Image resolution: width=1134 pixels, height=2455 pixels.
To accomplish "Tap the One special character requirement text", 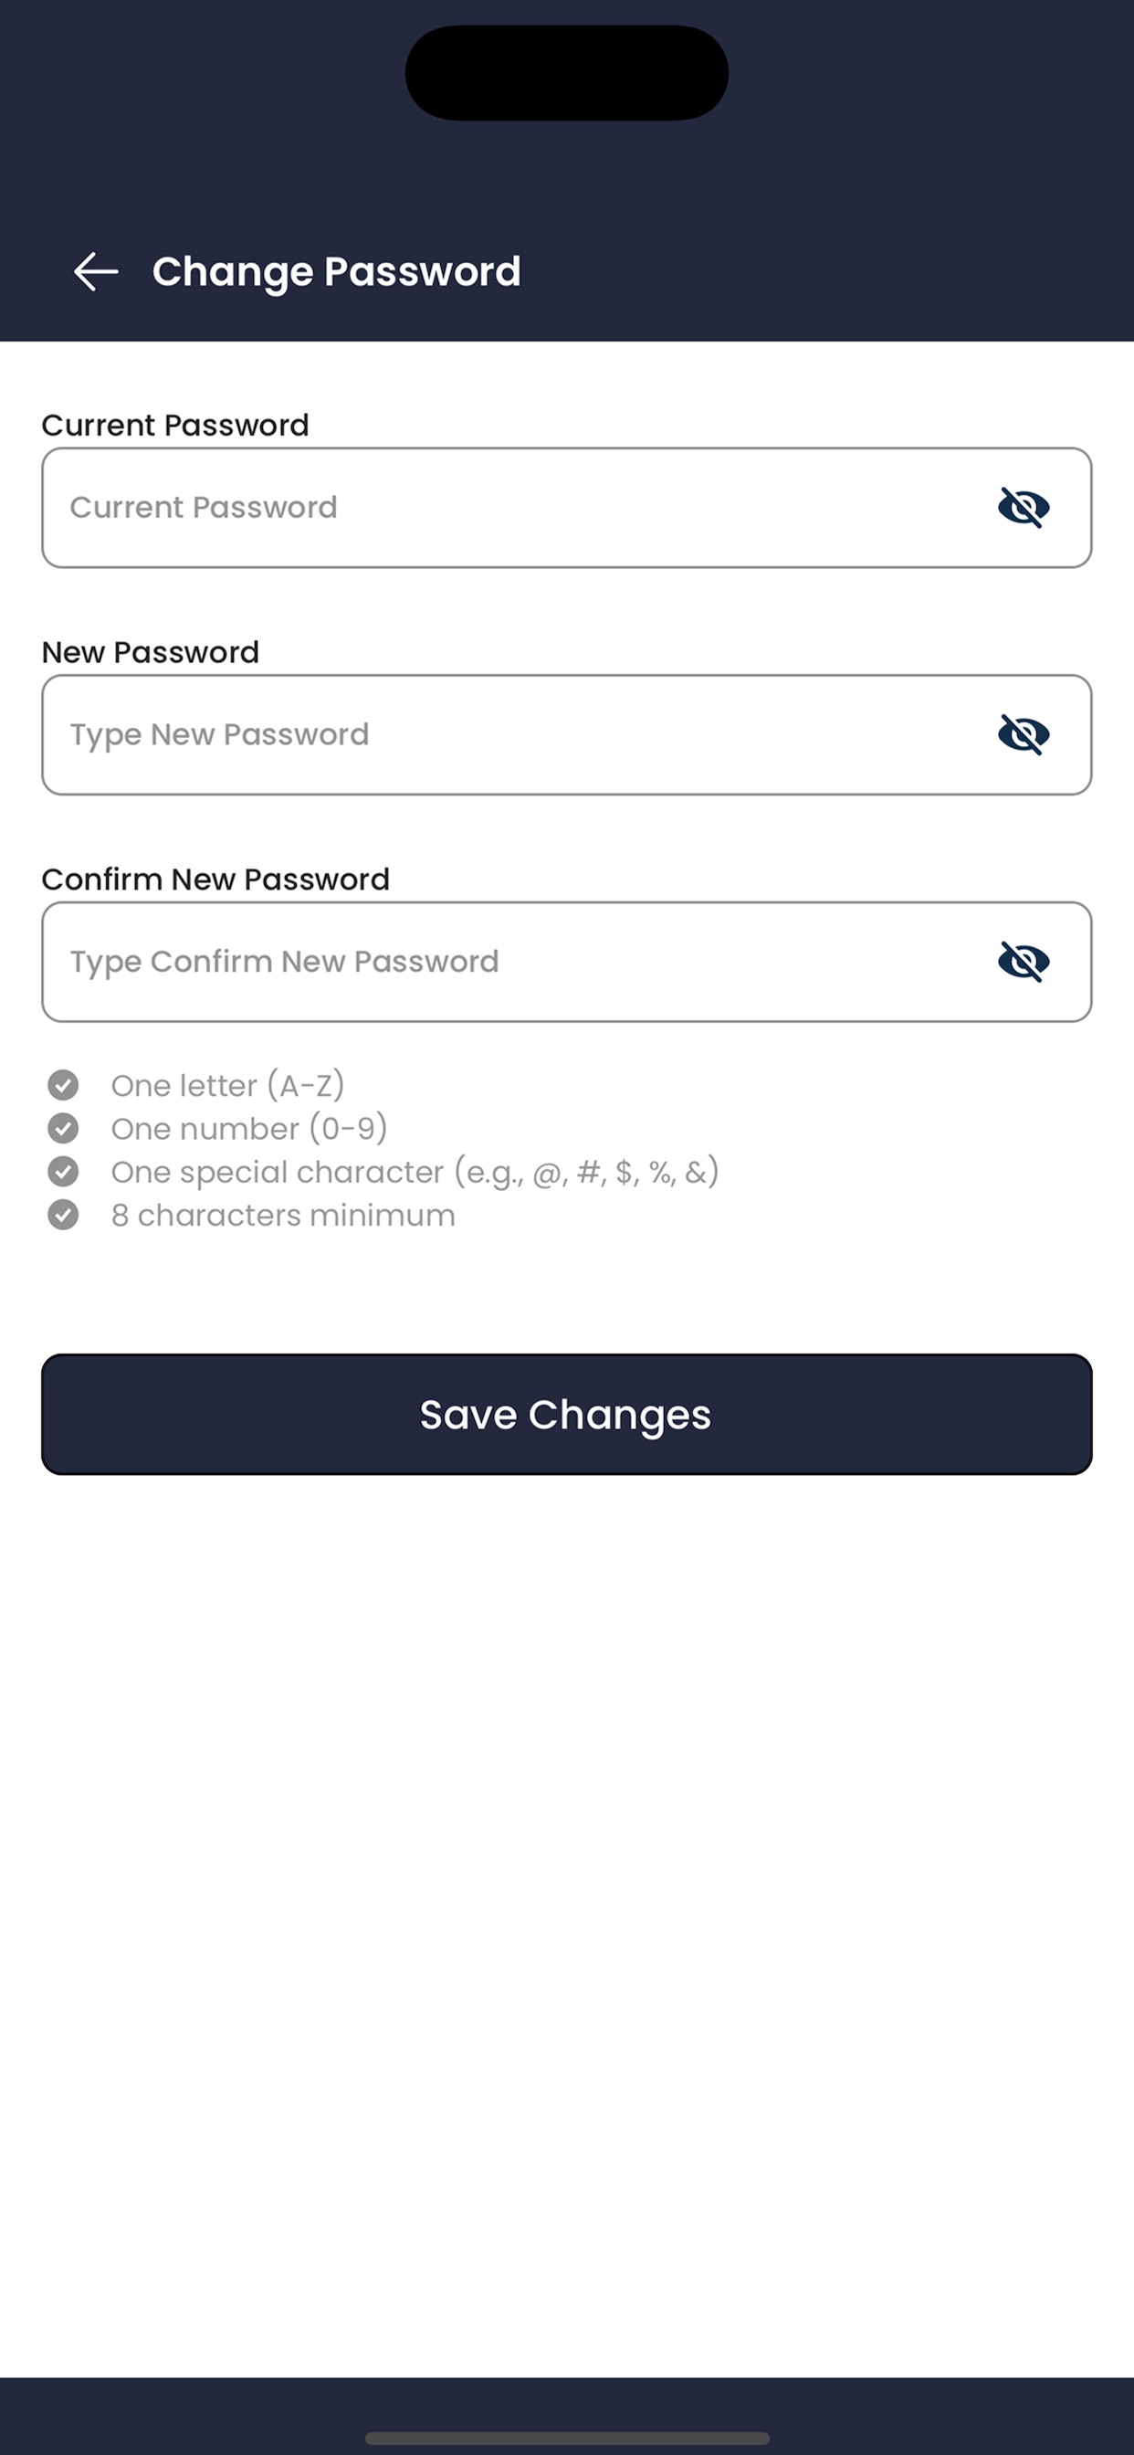I will (415, 1172).
